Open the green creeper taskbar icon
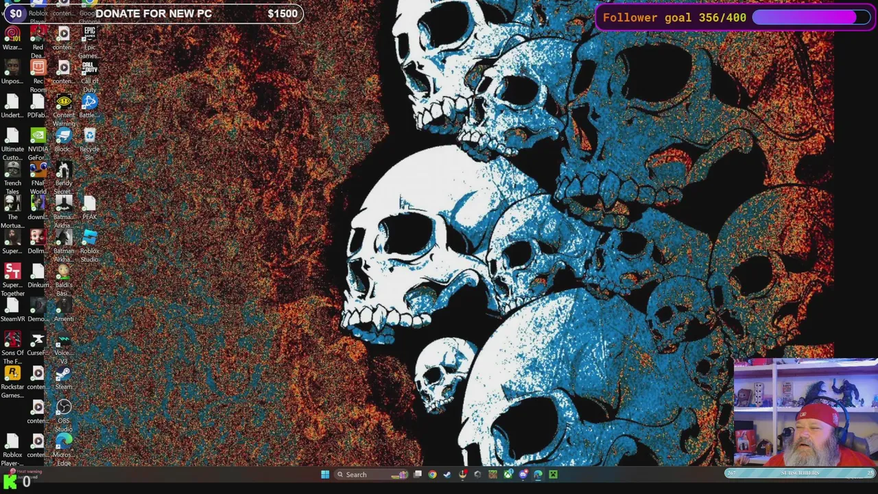Screen dimensions: 878x494 553,474
